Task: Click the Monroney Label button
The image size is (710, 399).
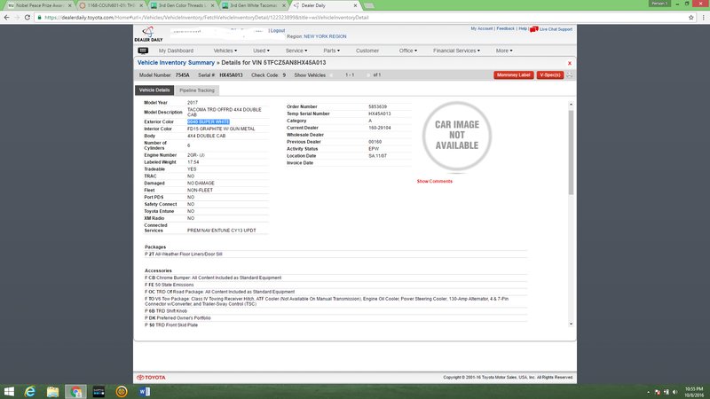Action: tap(514, 75)
